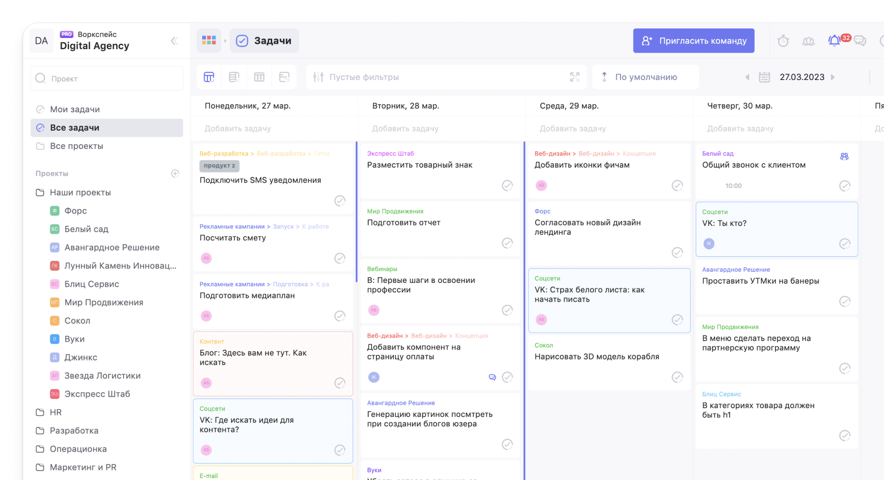Add task under Вторник, 28 мар.

point(405,129)
